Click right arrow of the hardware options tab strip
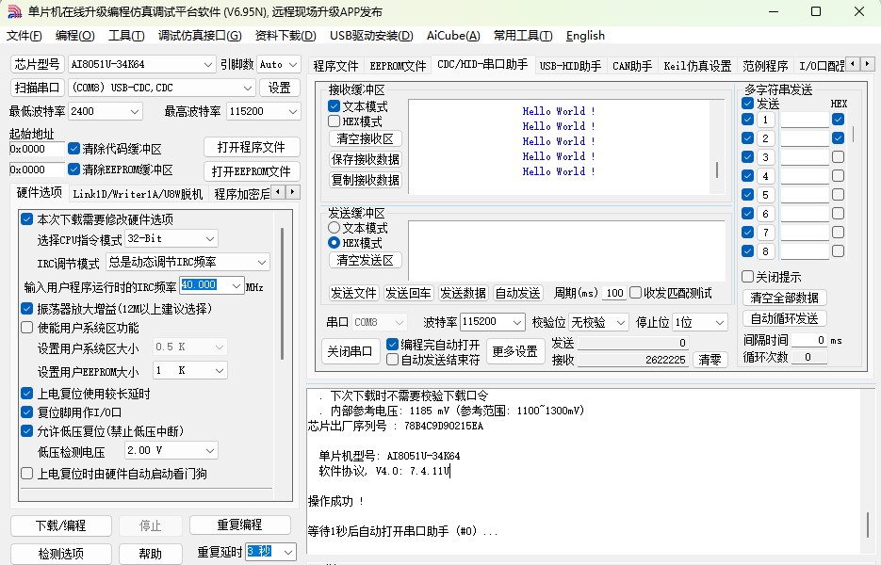This screenshot has height=565, width=881. click(x=293, y=192)
